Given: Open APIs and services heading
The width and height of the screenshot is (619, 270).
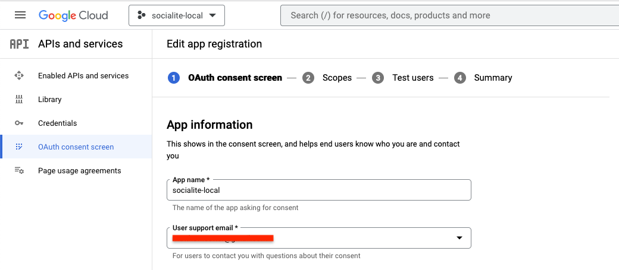Looking at the screenshot, I should pyautogui.click(x=80, y=44).
